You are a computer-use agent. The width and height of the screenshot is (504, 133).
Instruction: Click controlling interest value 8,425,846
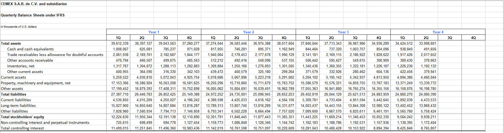405,128
